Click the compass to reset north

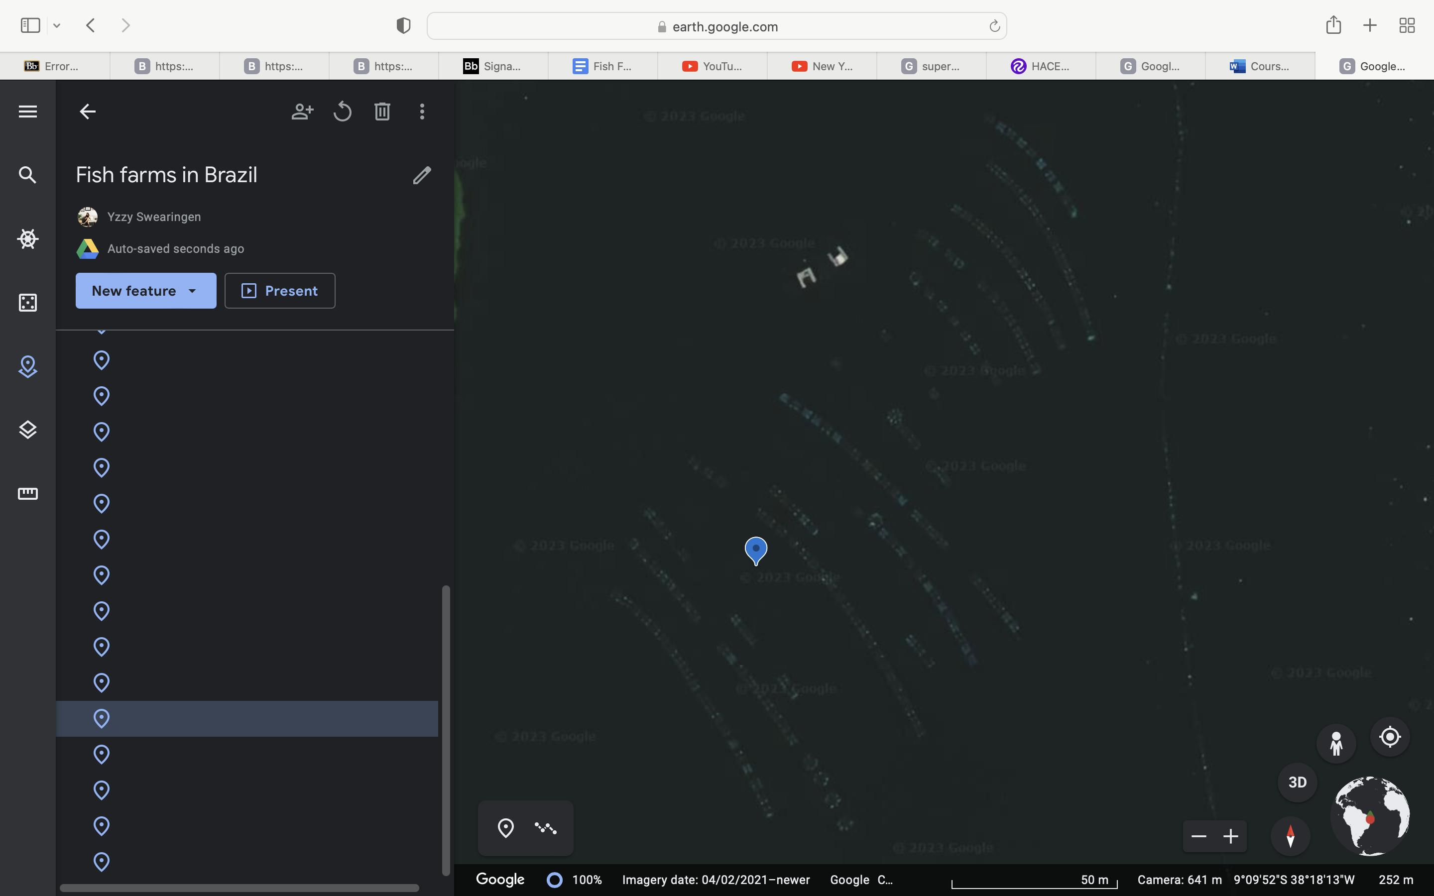[x=1290, y=836]
